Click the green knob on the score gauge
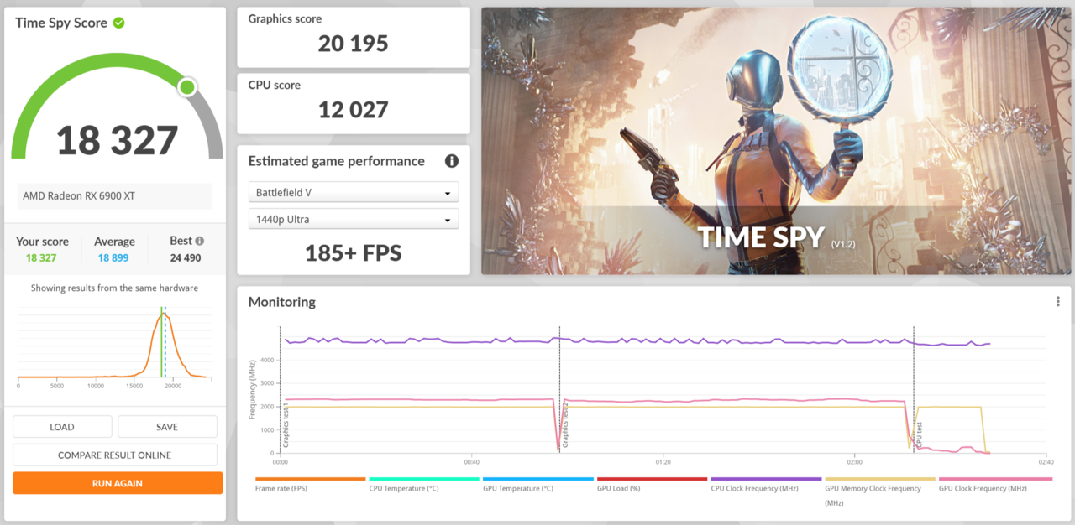The width and height of the screenshot is (1075, 525). [x=187, y=87]
